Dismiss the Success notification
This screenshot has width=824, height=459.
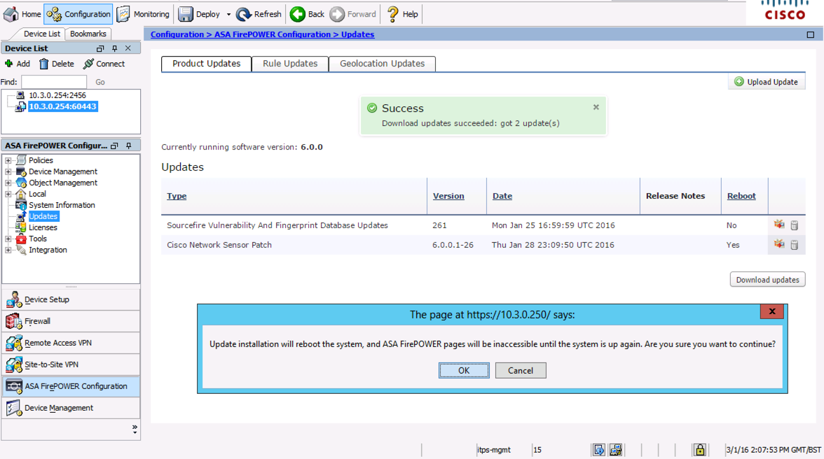[596, 107]
